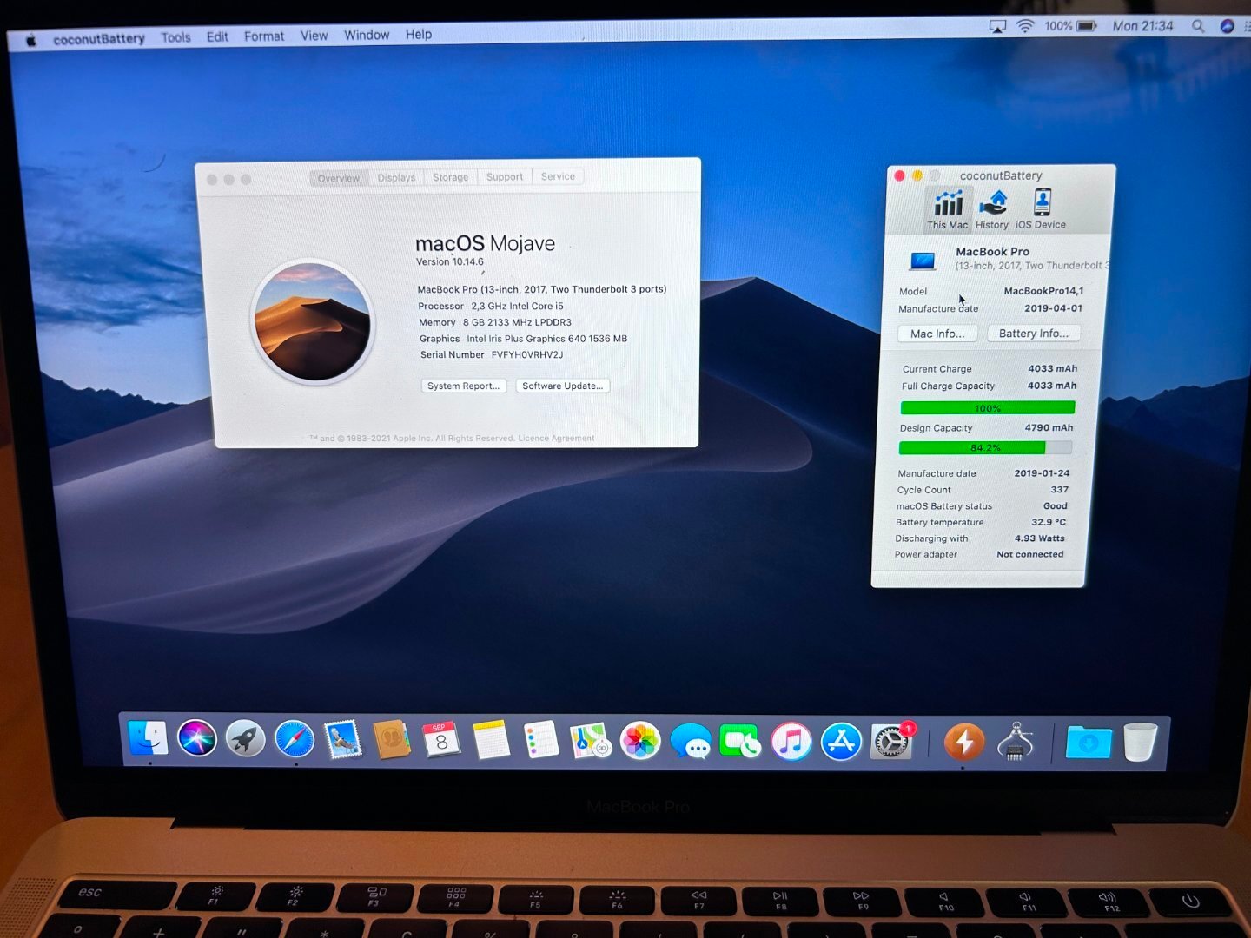Switch to the Storage tab
Image resolution: width=1251 pixels, height=938 pixels.
(x=450, y=177)
